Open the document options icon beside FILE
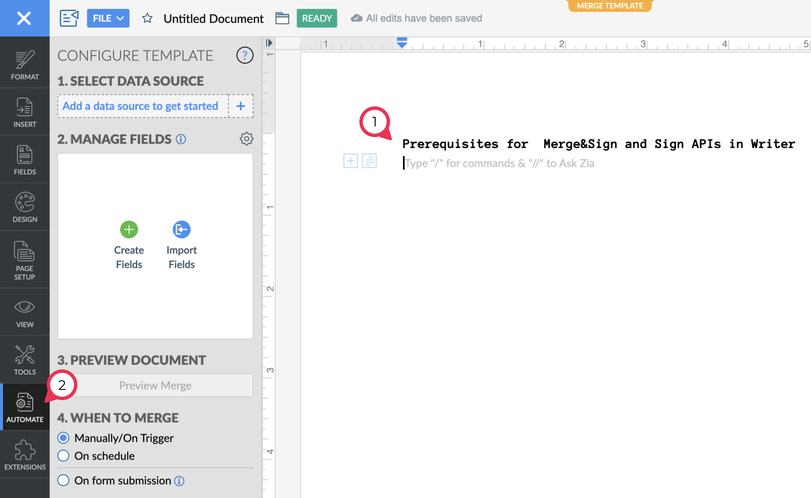Image resolution: width=811 pixels, height=498 pixels. coord(69,18)
